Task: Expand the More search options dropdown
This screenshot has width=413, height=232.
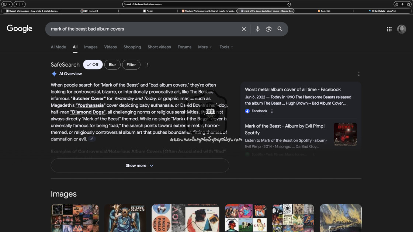Action: coord(205,47)
